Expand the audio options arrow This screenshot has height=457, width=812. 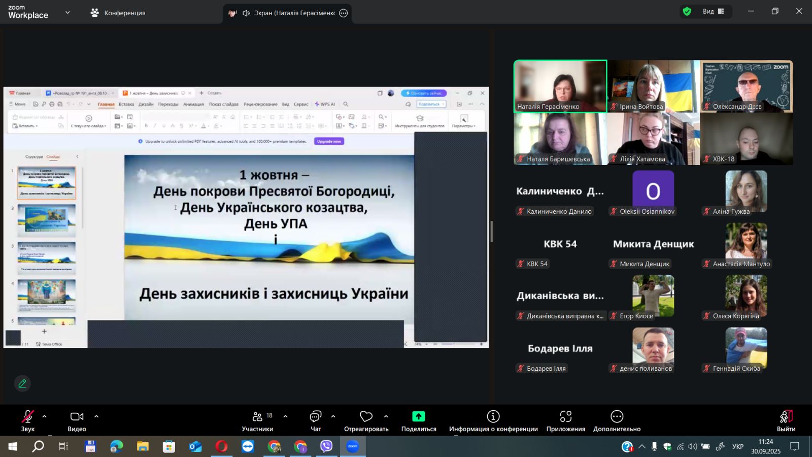45,416
